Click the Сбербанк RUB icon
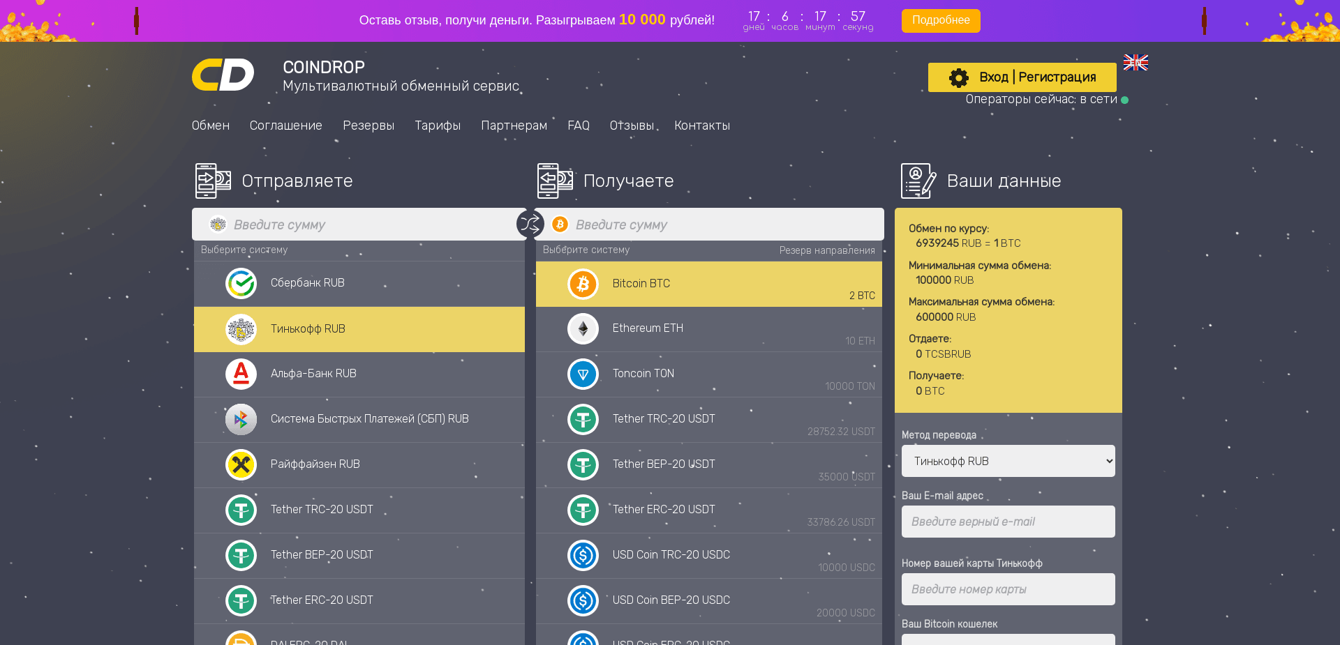The image size is (1340, 645). [x=241, y=284]
